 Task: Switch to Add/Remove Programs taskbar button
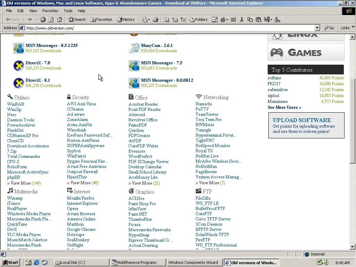(138, 262)
